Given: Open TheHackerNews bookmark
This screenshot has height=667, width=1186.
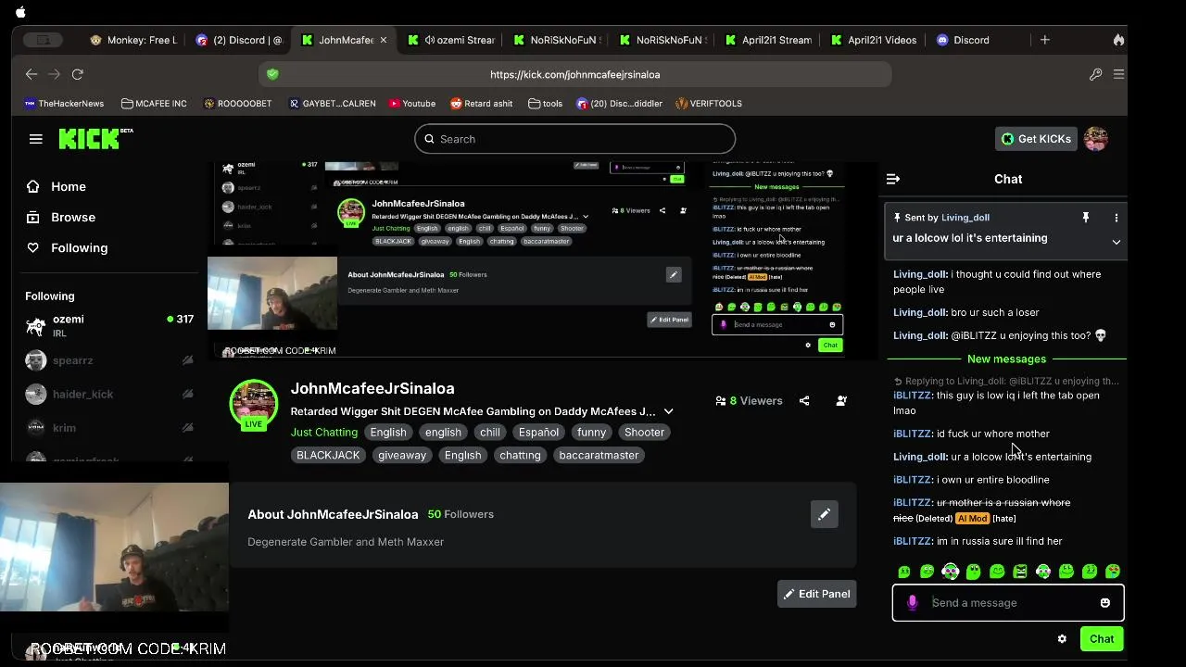Looking at the screenshot, I should pyautogui.click(x=64, y=104).
